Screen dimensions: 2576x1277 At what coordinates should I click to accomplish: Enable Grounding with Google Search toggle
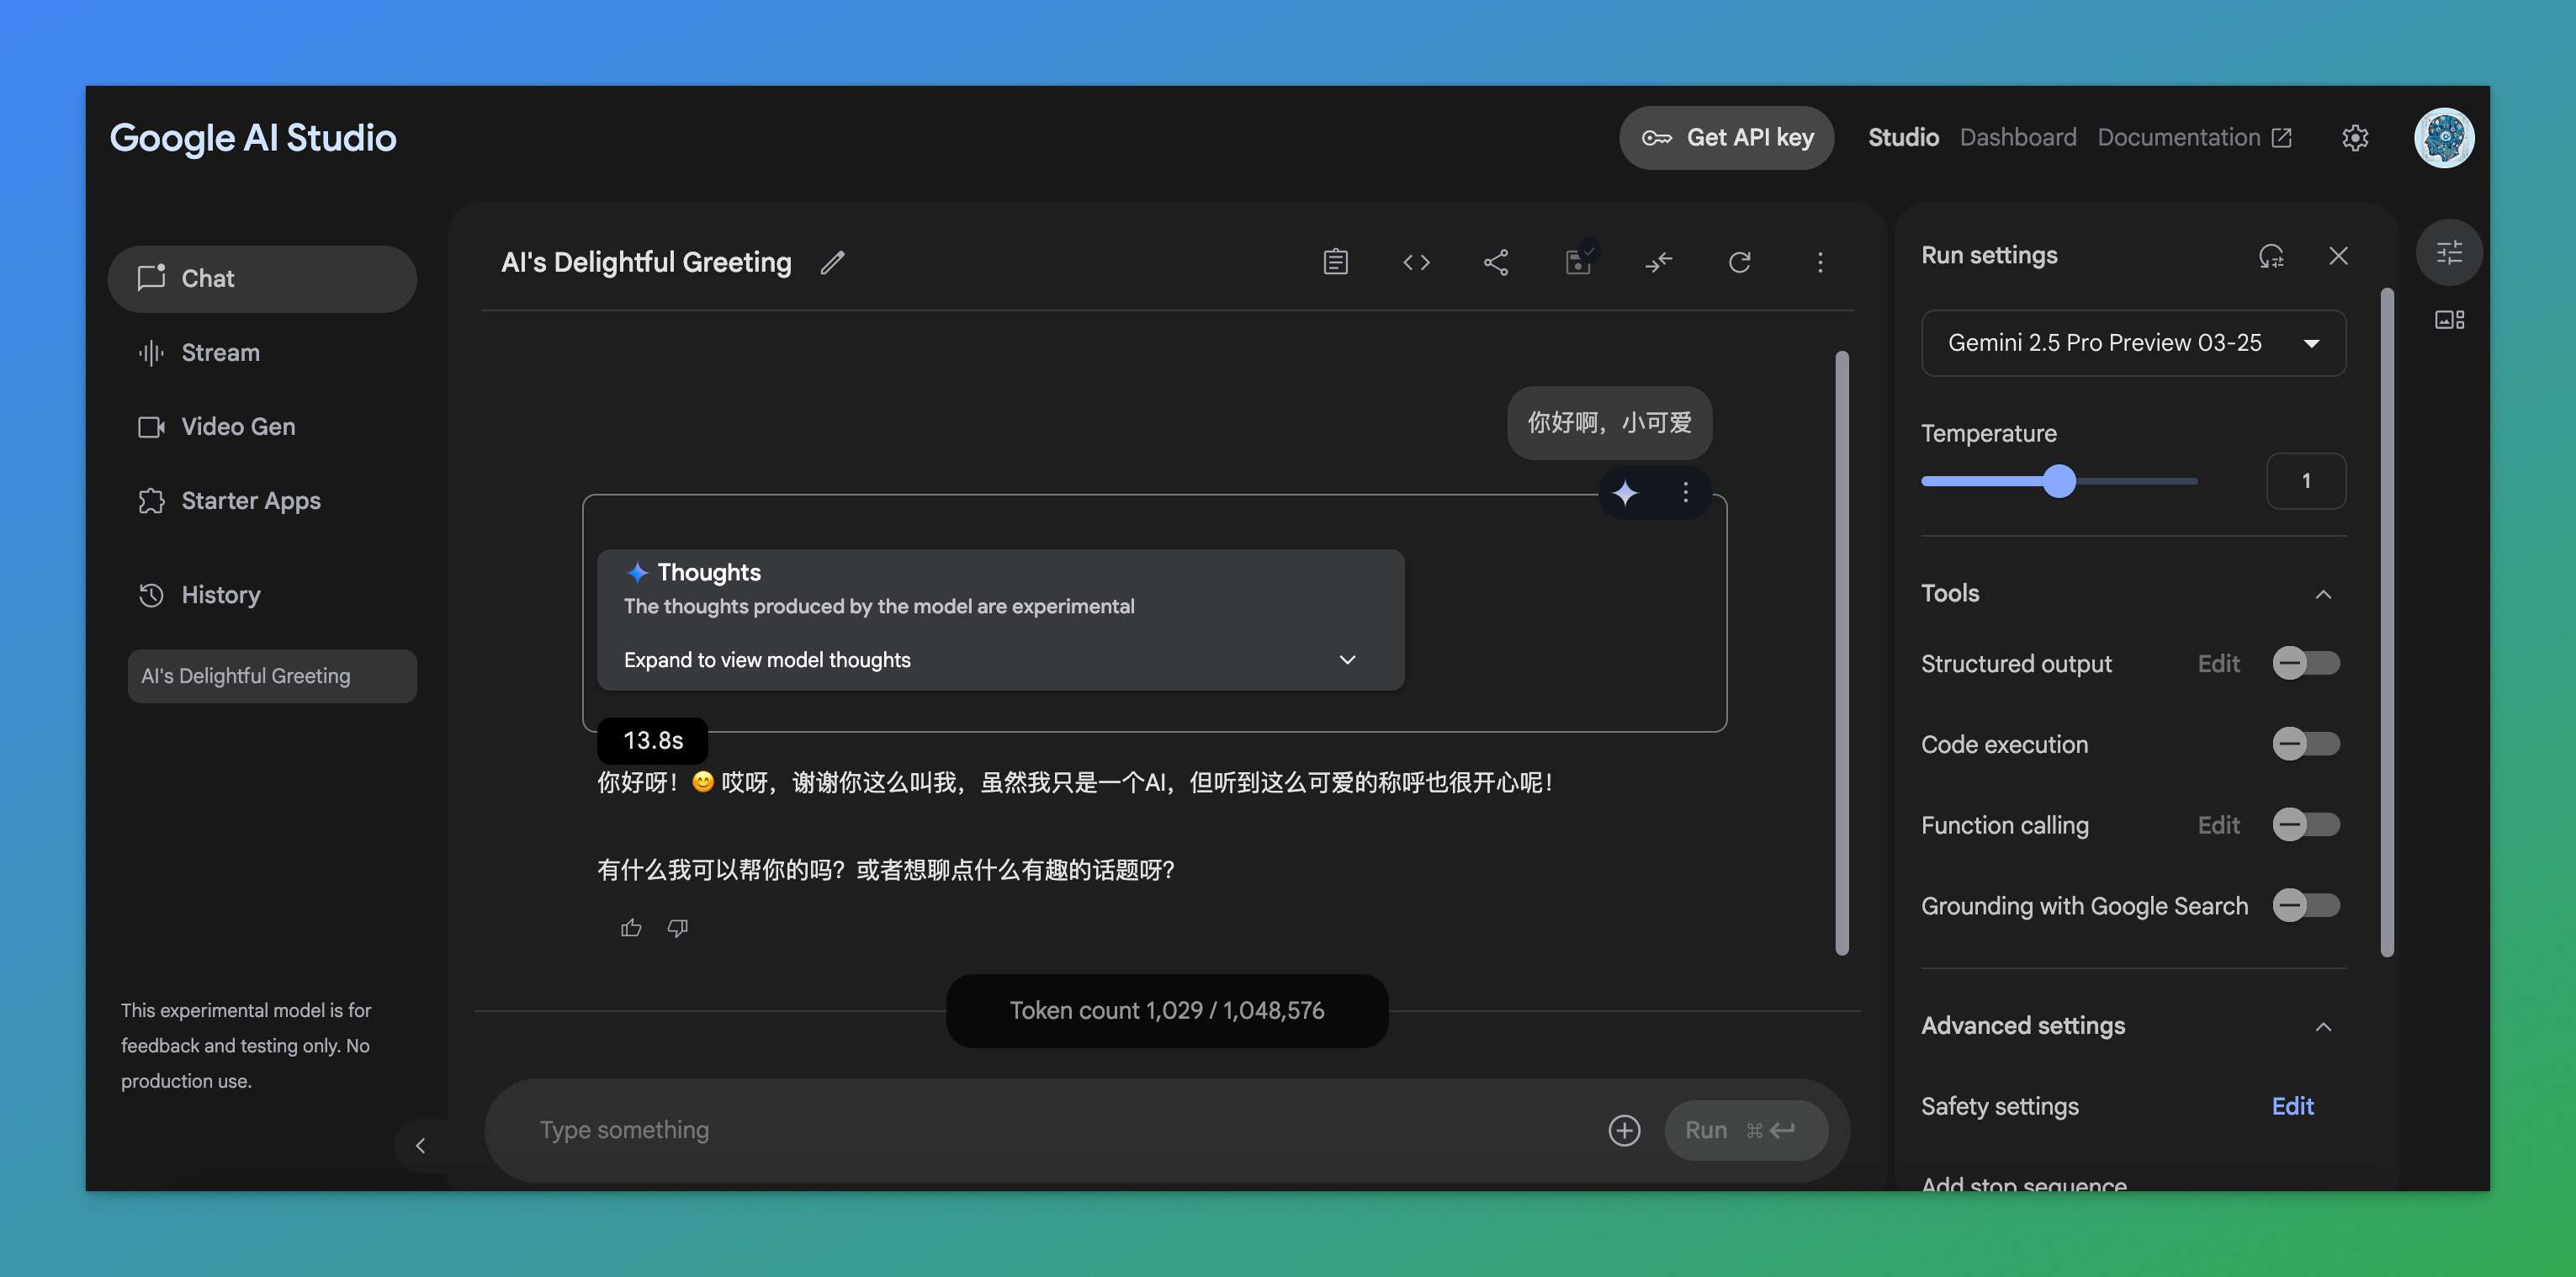(x=2305, y=905)
